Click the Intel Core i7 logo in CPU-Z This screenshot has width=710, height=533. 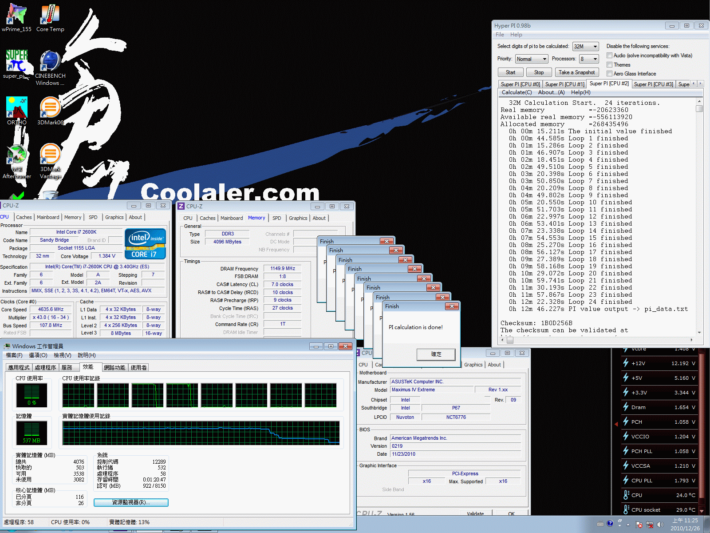(145, 243)
